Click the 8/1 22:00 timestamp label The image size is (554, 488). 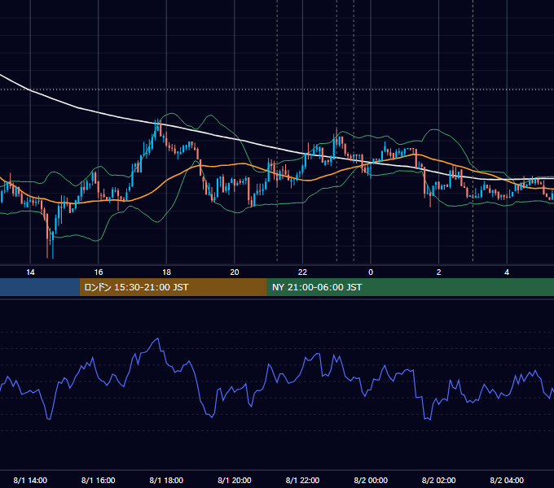point(302,480)
